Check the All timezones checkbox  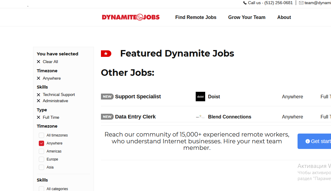pyautogui.click(x=41, y=135)
